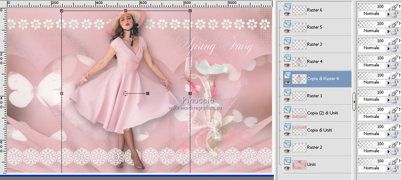Open blend mode dropdown for Raster 2
Image resolution: width=401 pixels, height=180 pixels.
pos(389,151)
